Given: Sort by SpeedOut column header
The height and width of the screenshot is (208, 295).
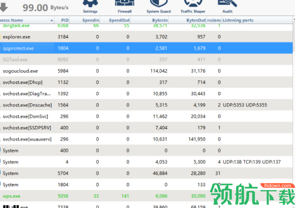Looking at the screenshot, I should click(115, 20).
